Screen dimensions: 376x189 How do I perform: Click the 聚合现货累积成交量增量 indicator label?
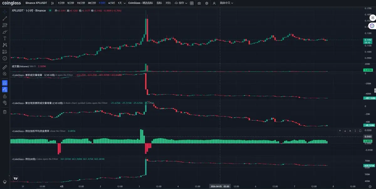click(x=37, y=103)
